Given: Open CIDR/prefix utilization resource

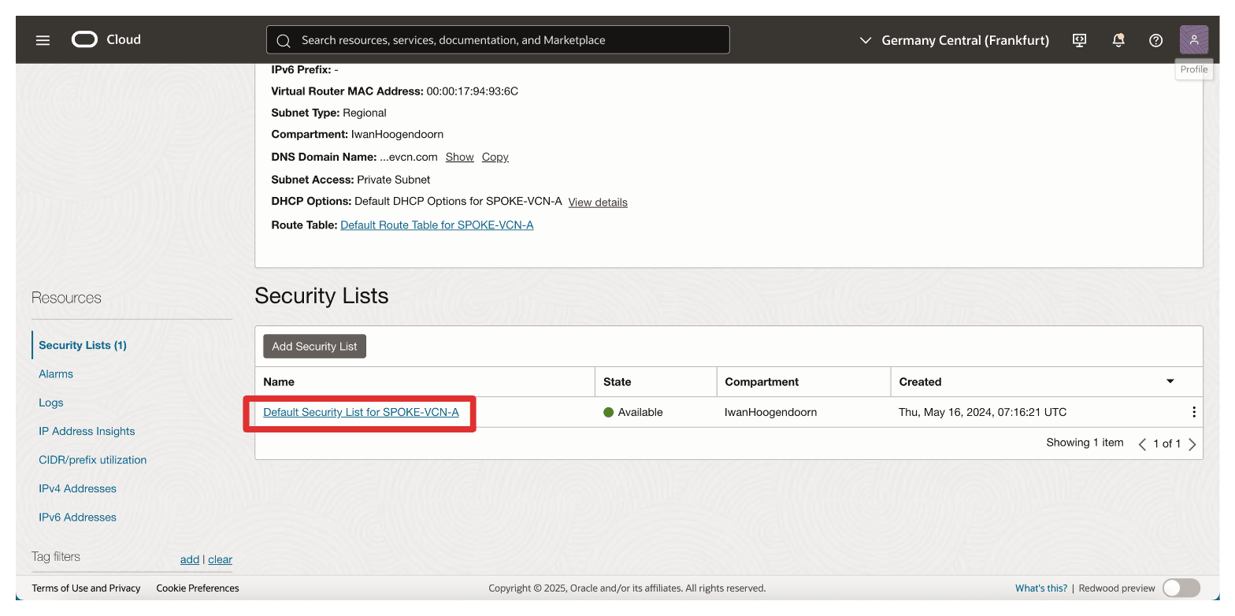Looking at the screenshot, I should [93, 460].
